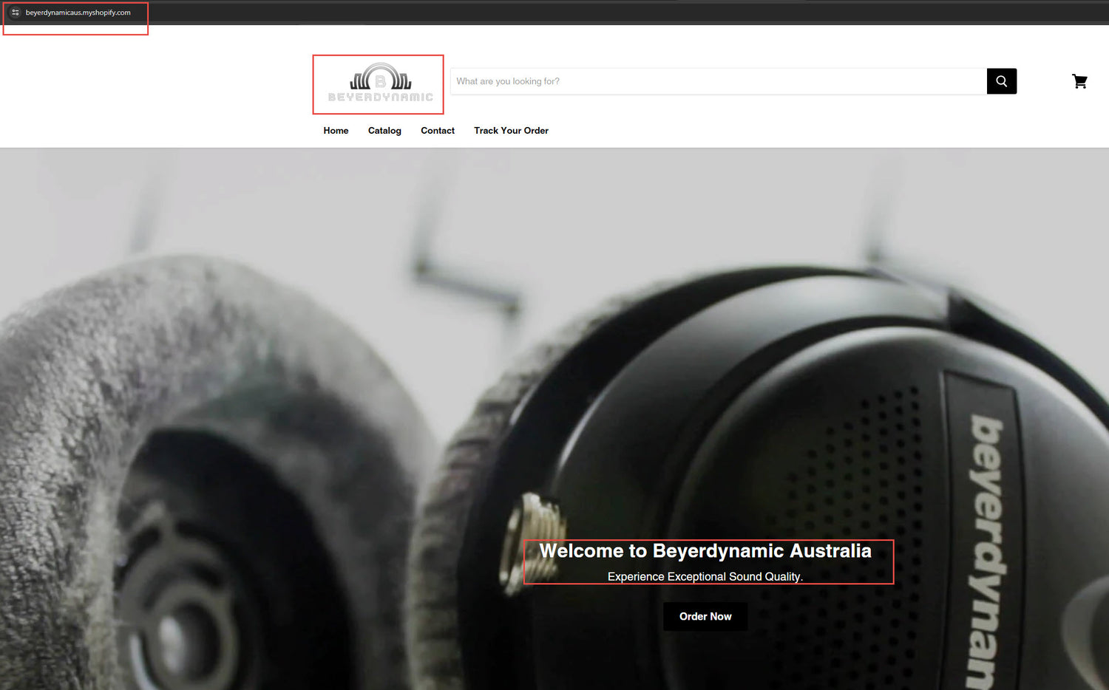1109x690 pixels.
Task: Click the site settings icon in address bar
Action: (15, 12)
